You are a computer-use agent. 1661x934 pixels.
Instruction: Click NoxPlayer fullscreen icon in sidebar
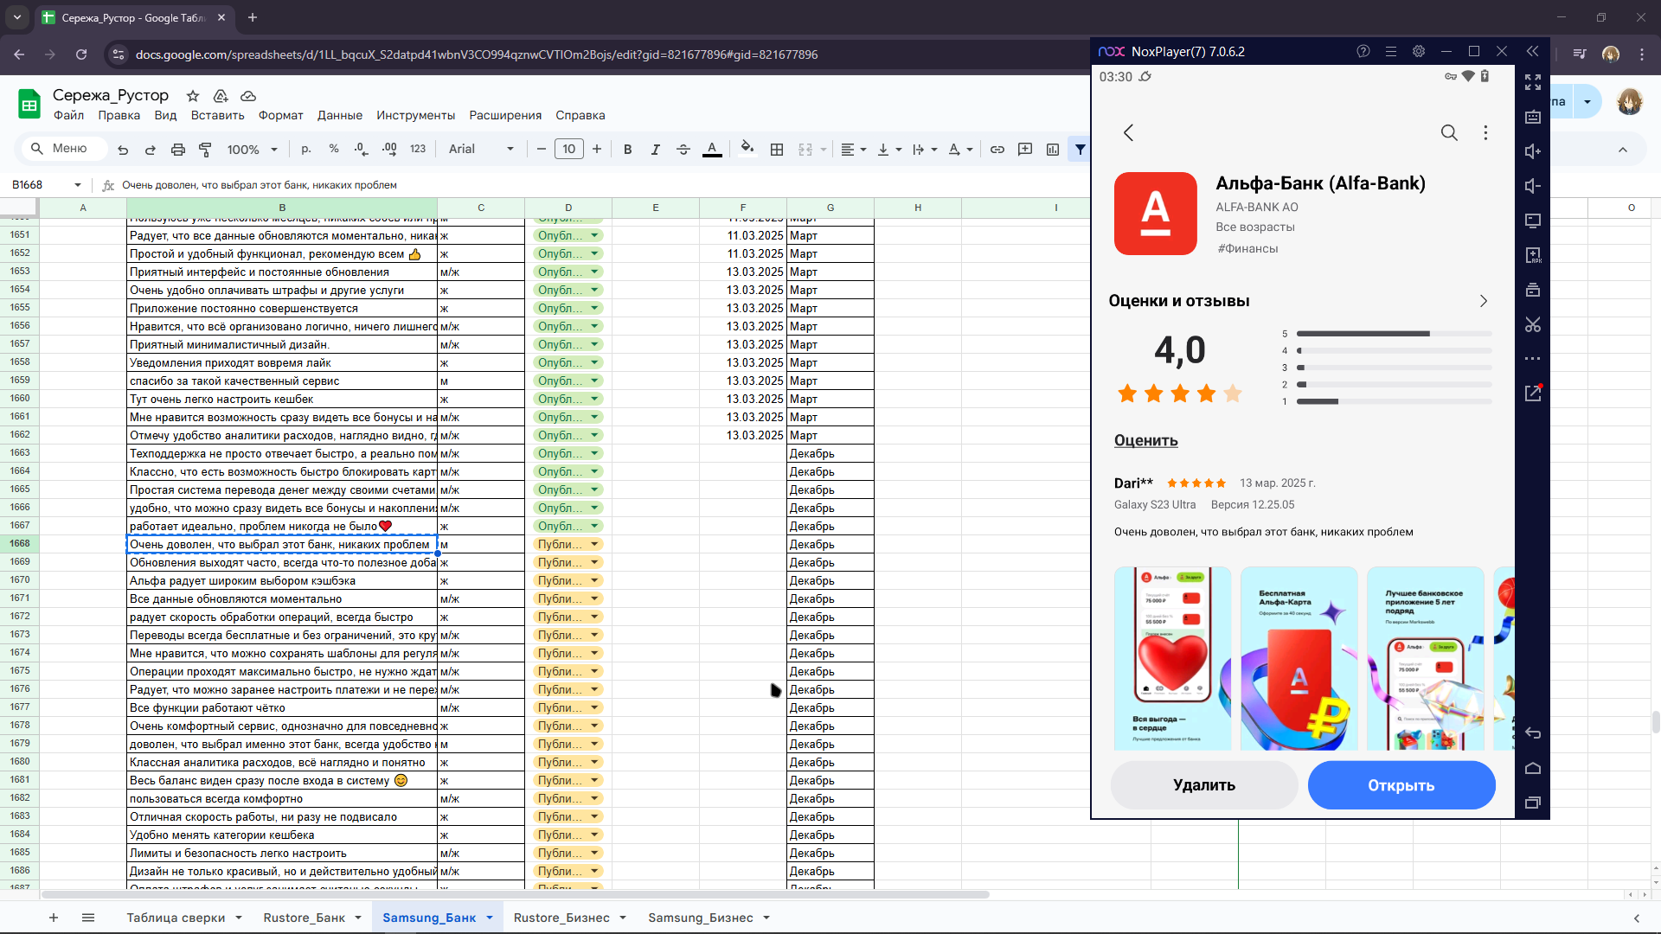coord(1533,82)
